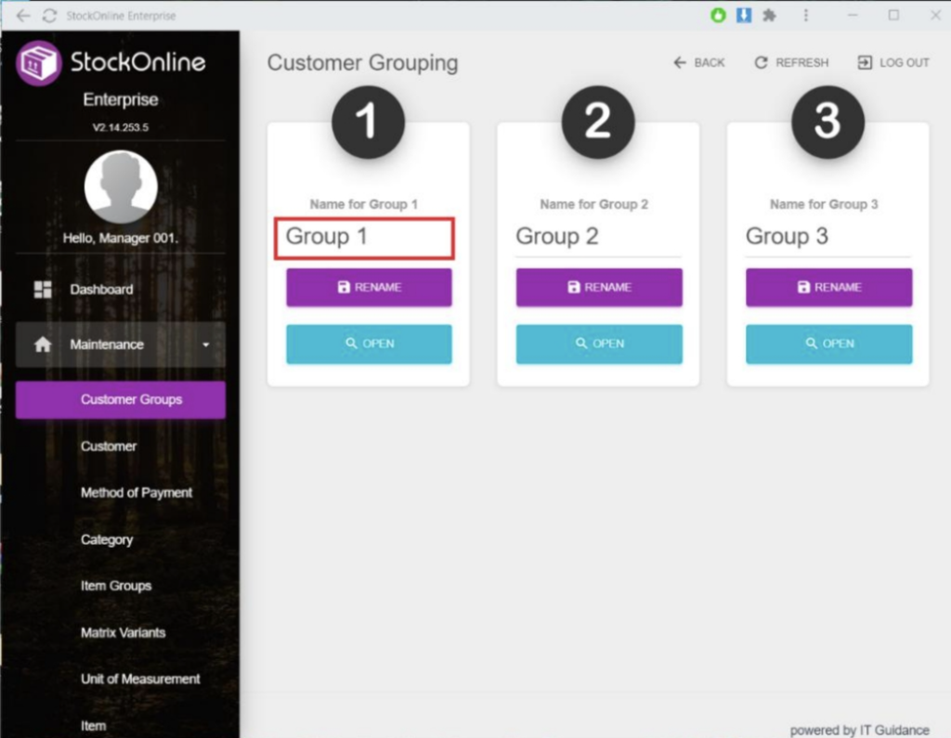Viewport: 951px width, 738px height.
Task: Open the puzzle-piece extensions icon
Action: point(769,16)
